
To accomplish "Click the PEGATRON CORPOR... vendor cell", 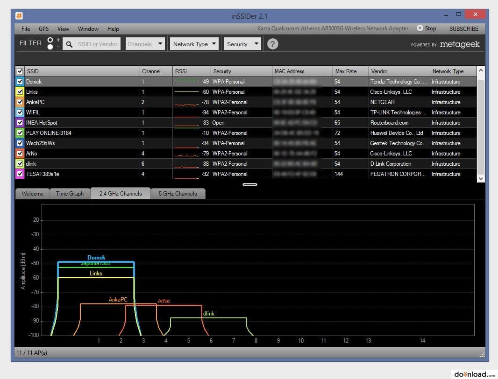I will click(x=399, y=174).
